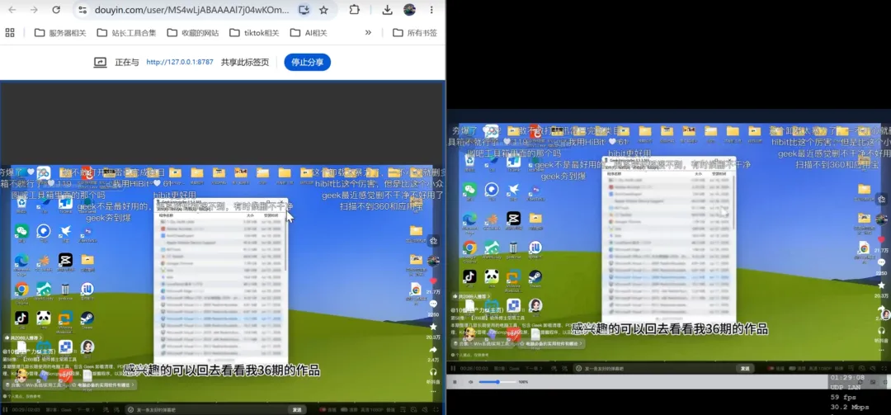The height and width of the screenshot is (415, 891).
Task: Click the http://127.0.0.1:8787 sharing link
Action: [180, 62]
